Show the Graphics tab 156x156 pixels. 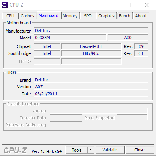coord(106,16)
